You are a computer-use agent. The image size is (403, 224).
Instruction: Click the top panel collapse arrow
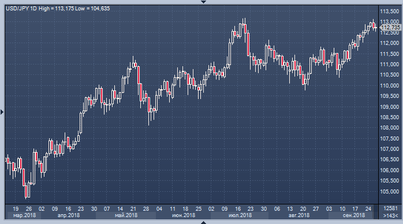pos(203,2)
